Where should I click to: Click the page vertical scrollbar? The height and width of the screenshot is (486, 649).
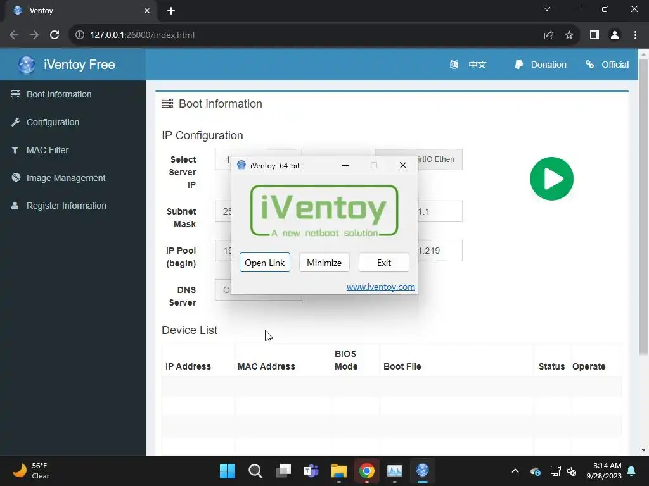643,207
